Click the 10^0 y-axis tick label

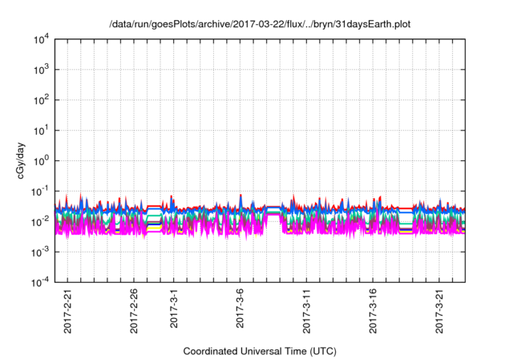pos(42,161)
